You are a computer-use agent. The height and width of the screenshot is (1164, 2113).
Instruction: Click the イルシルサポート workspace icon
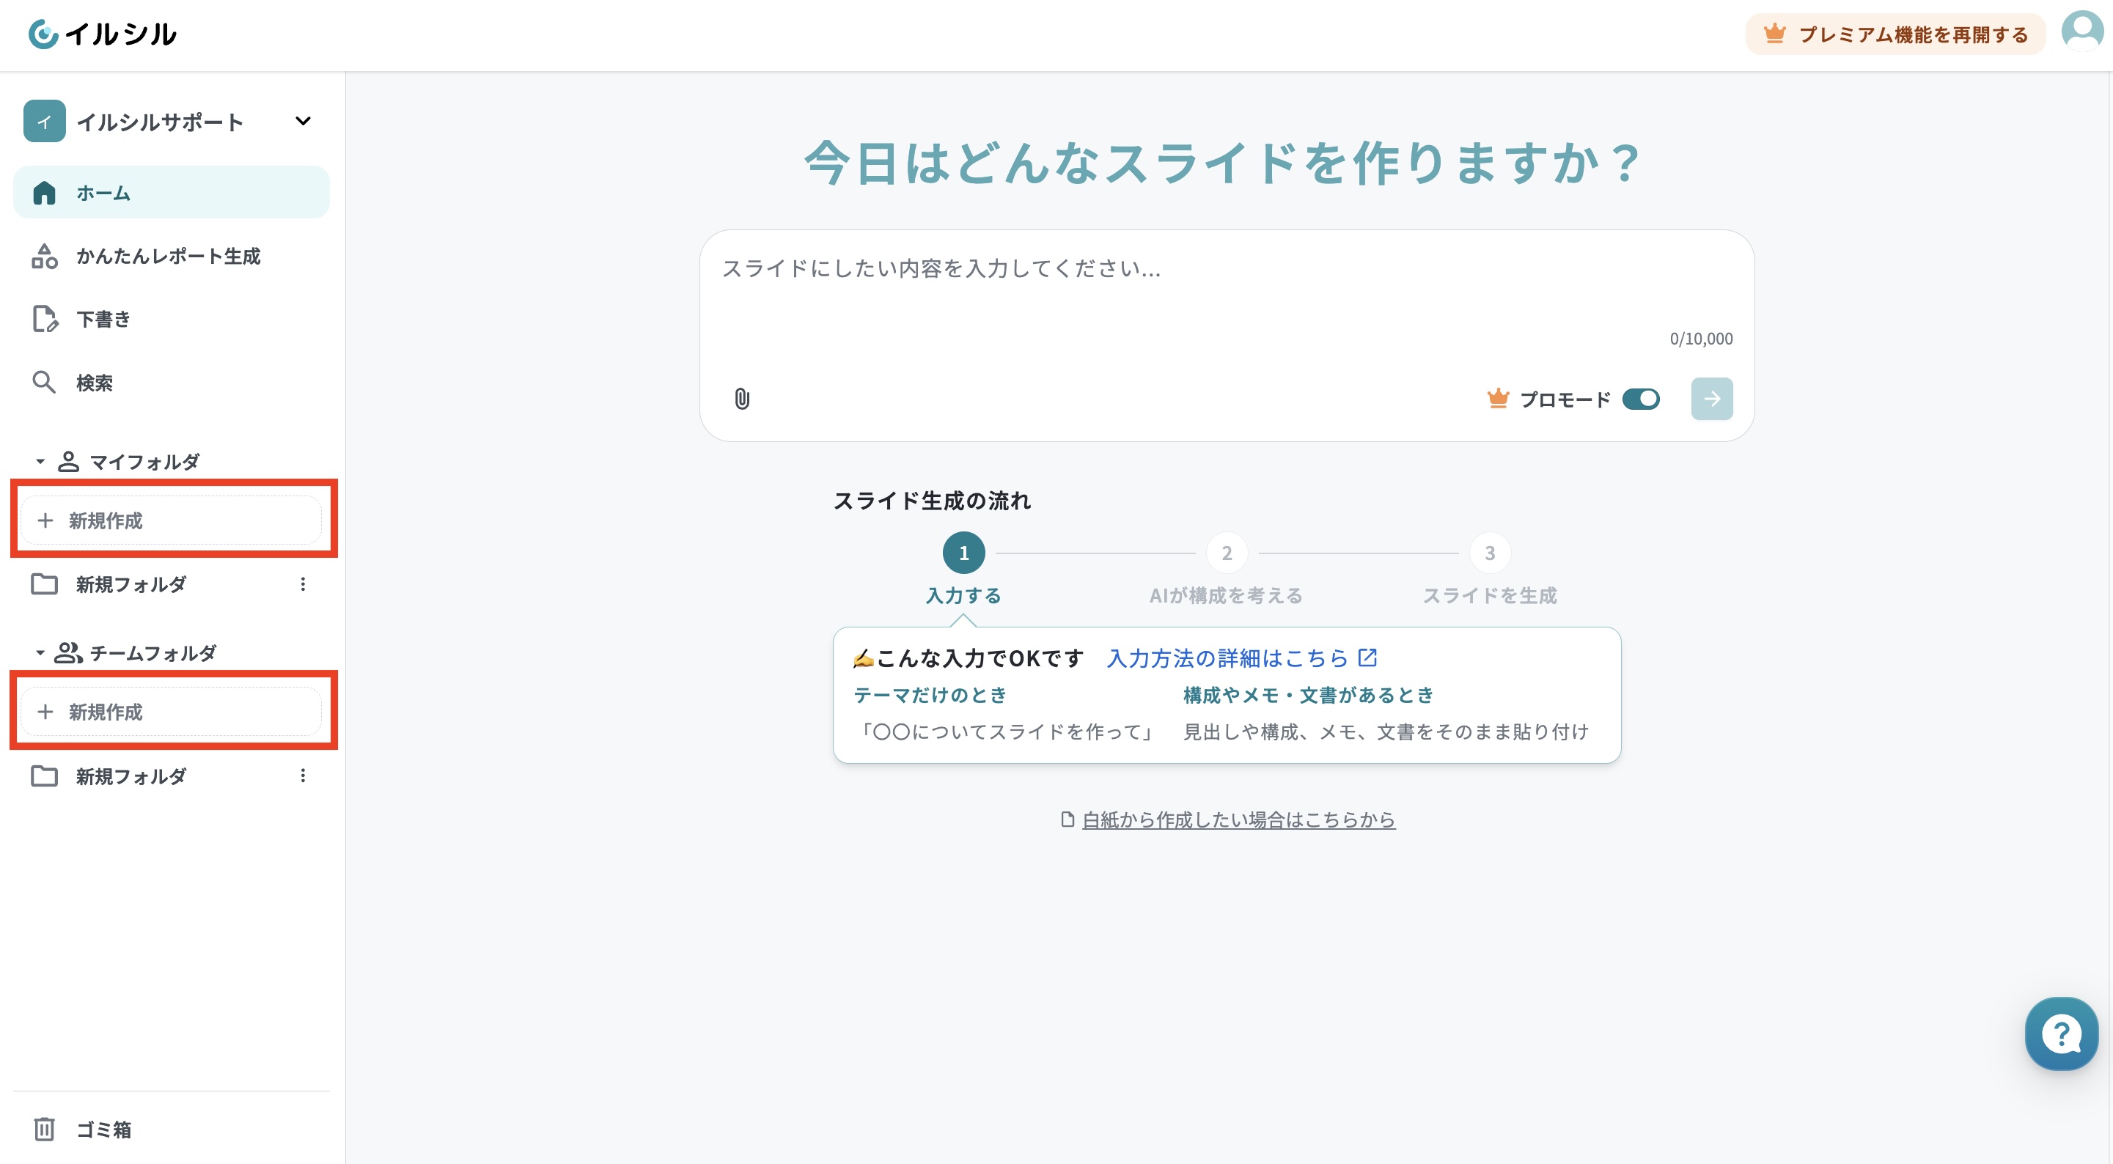coord(44,122)
